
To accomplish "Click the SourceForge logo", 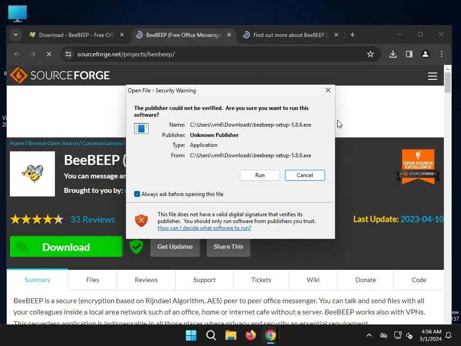I will coord(60,75).
